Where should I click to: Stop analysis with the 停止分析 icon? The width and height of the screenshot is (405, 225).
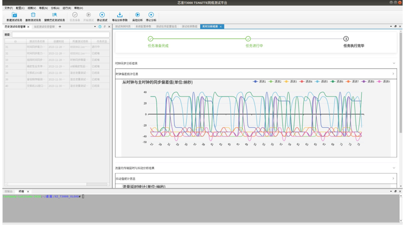pyautogui.click(x=151, y=15)
